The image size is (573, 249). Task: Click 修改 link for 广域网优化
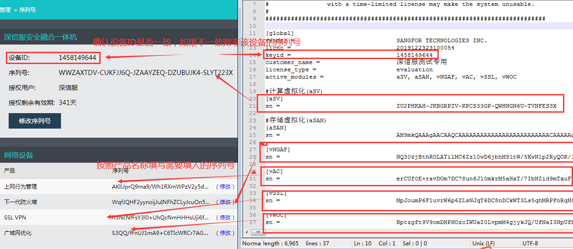225,233
